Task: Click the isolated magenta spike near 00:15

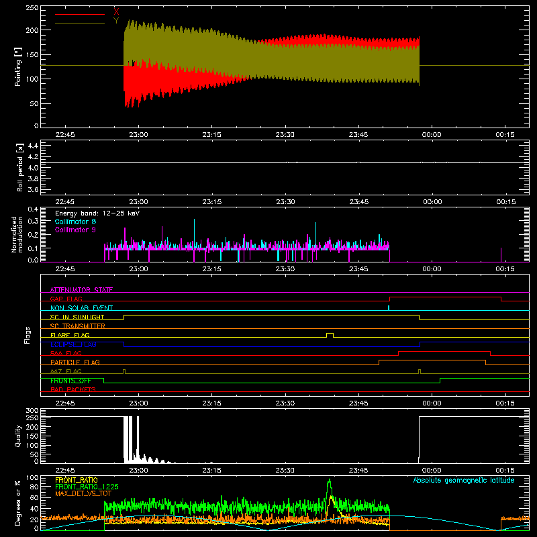Action: 501,255
